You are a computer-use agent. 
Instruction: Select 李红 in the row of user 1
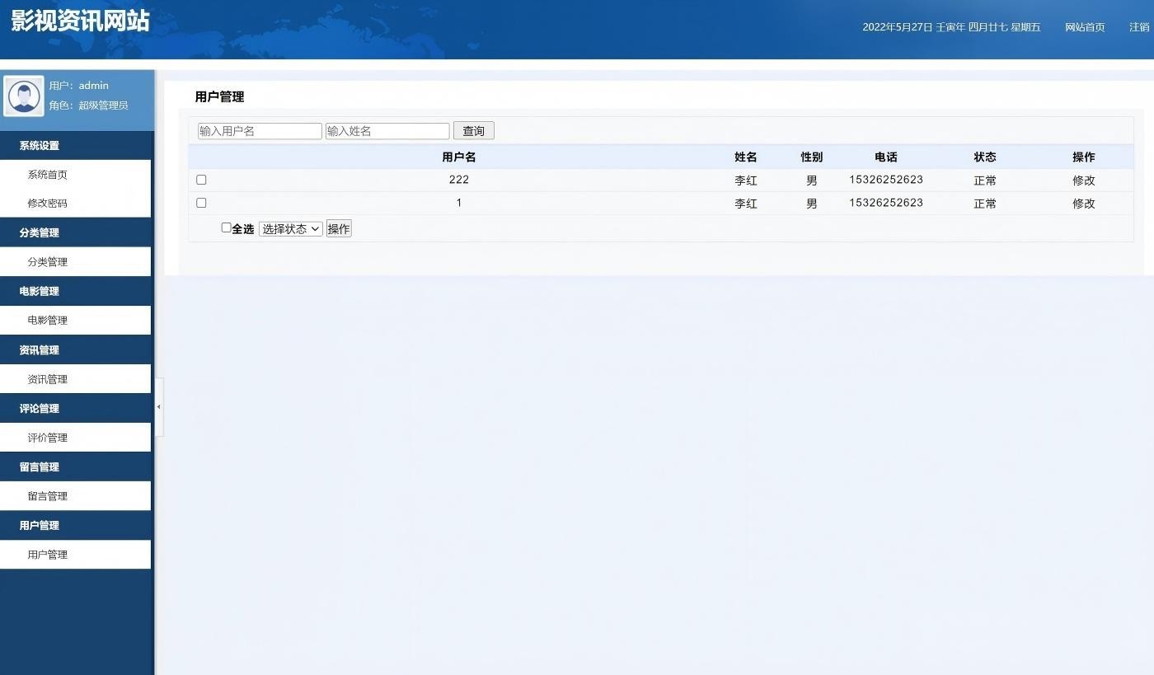pyautogui.click(x=746, y=204)
